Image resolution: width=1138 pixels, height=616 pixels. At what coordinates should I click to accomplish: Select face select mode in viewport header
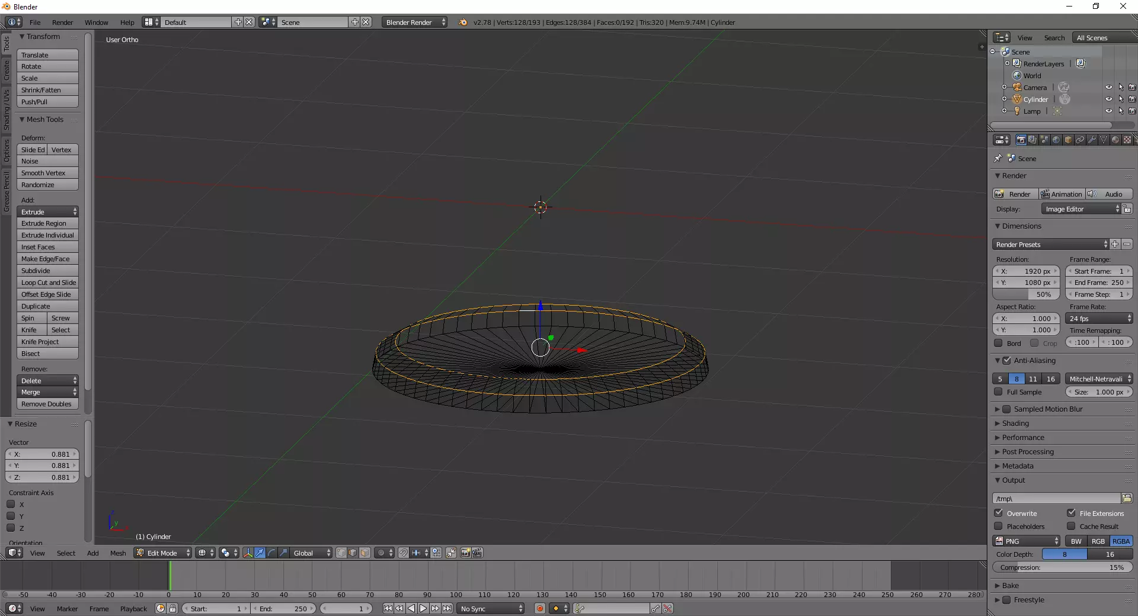[365, 553]
